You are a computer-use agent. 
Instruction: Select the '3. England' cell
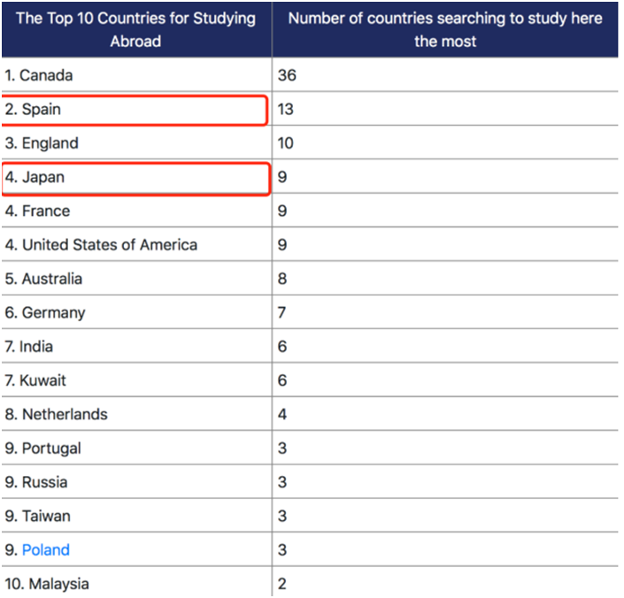click(42, 143)
